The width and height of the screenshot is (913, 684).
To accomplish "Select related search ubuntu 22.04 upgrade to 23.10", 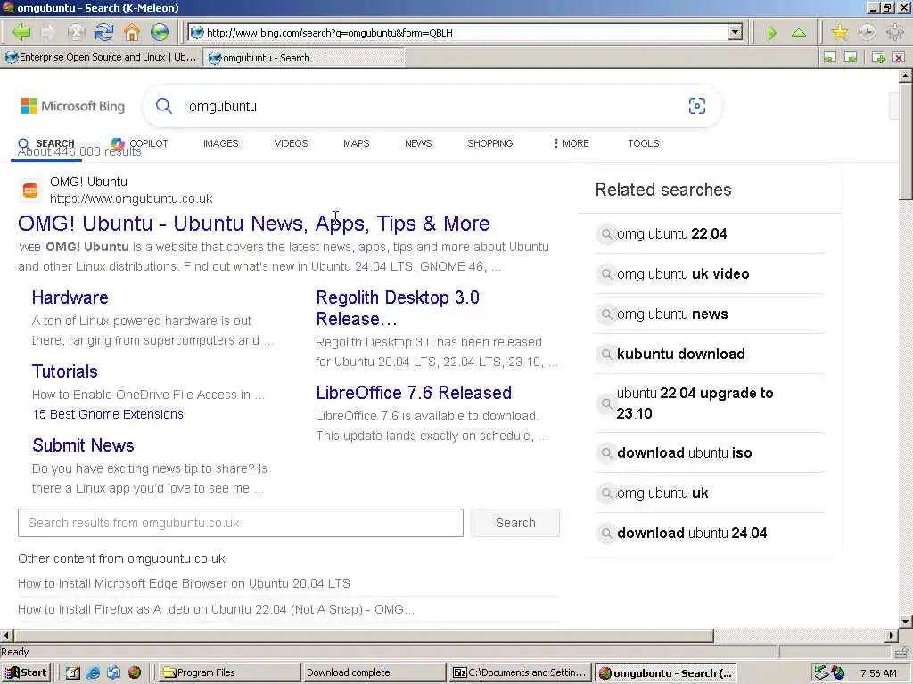I will point(694,403).
